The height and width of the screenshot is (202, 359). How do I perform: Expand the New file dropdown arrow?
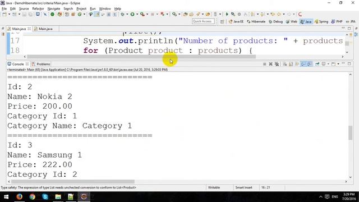10,14
